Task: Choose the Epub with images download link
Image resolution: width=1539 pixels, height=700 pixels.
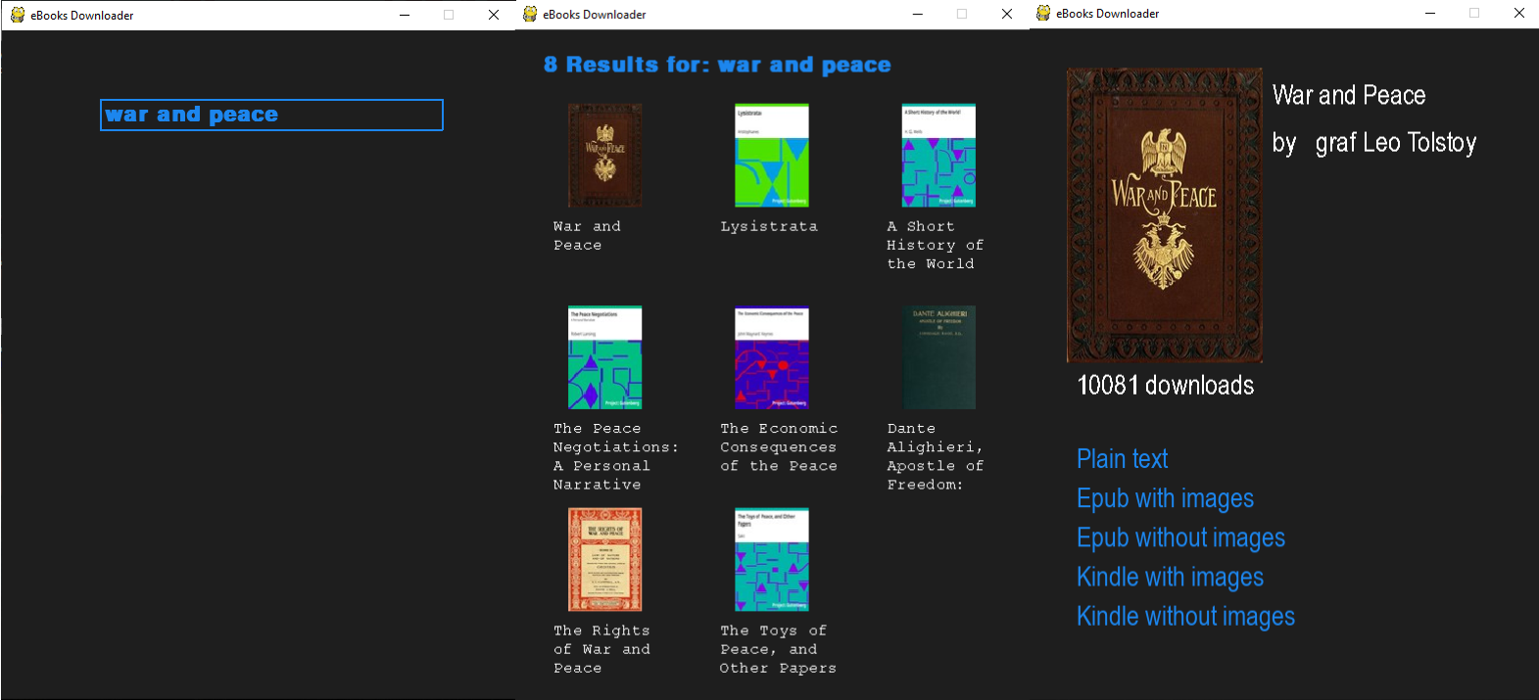Action: (1165, 498)
